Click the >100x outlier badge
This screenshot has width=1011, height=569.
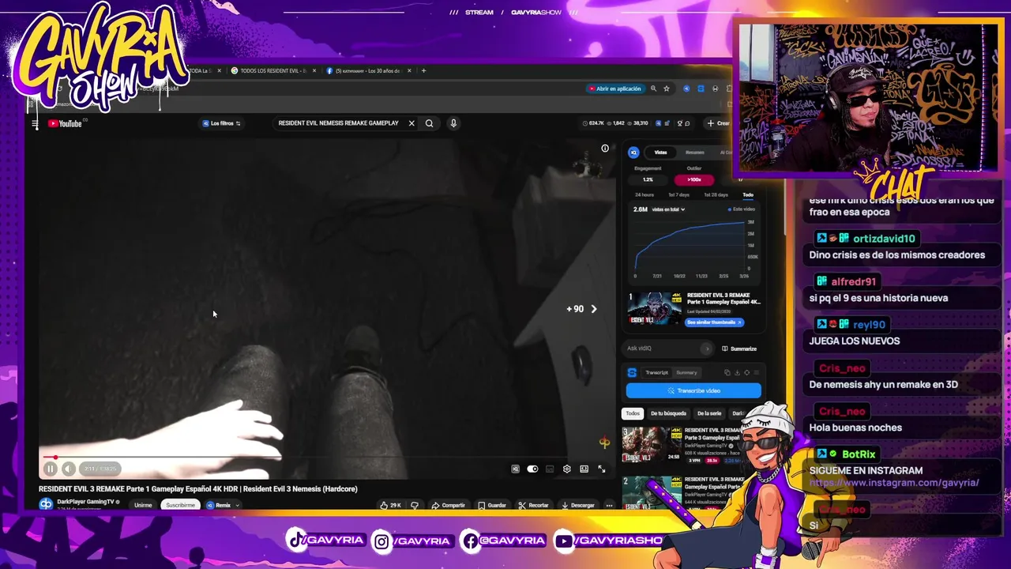[693, 179]
